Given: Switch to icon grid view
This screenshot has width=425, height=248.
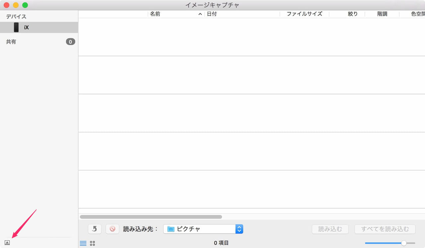Looking at the screenshot, I should coord(93,243).
